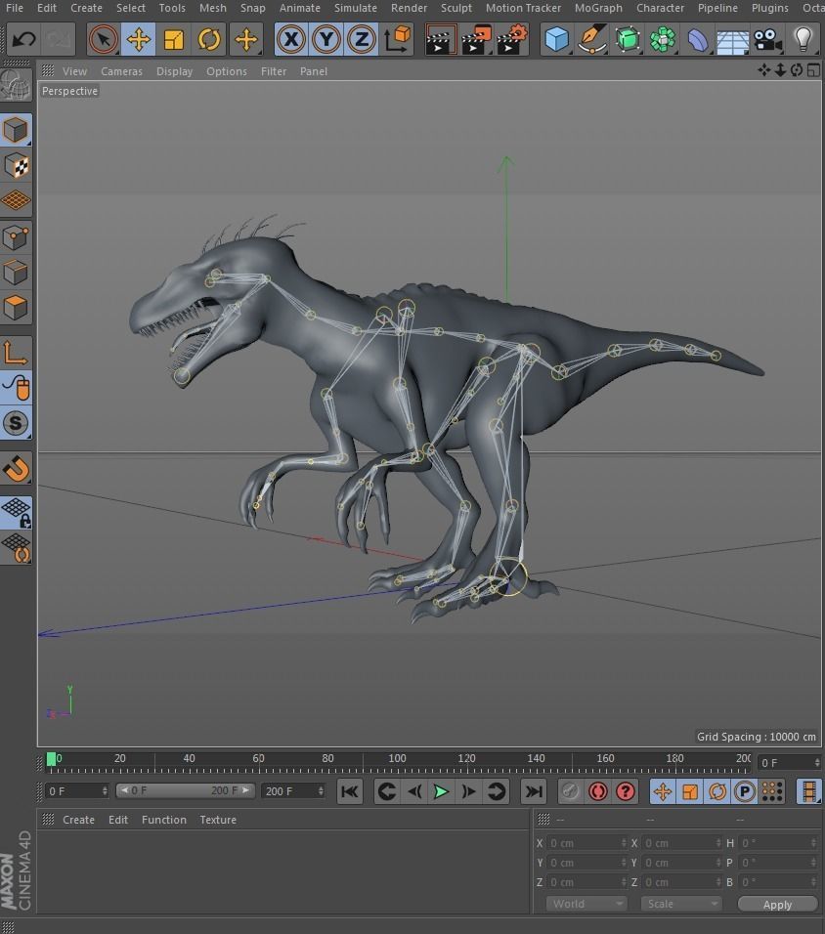The height and width of the screenshot is (934, 825).
Task: Open the Spline pen tool
Action: [x=592, y=39]
